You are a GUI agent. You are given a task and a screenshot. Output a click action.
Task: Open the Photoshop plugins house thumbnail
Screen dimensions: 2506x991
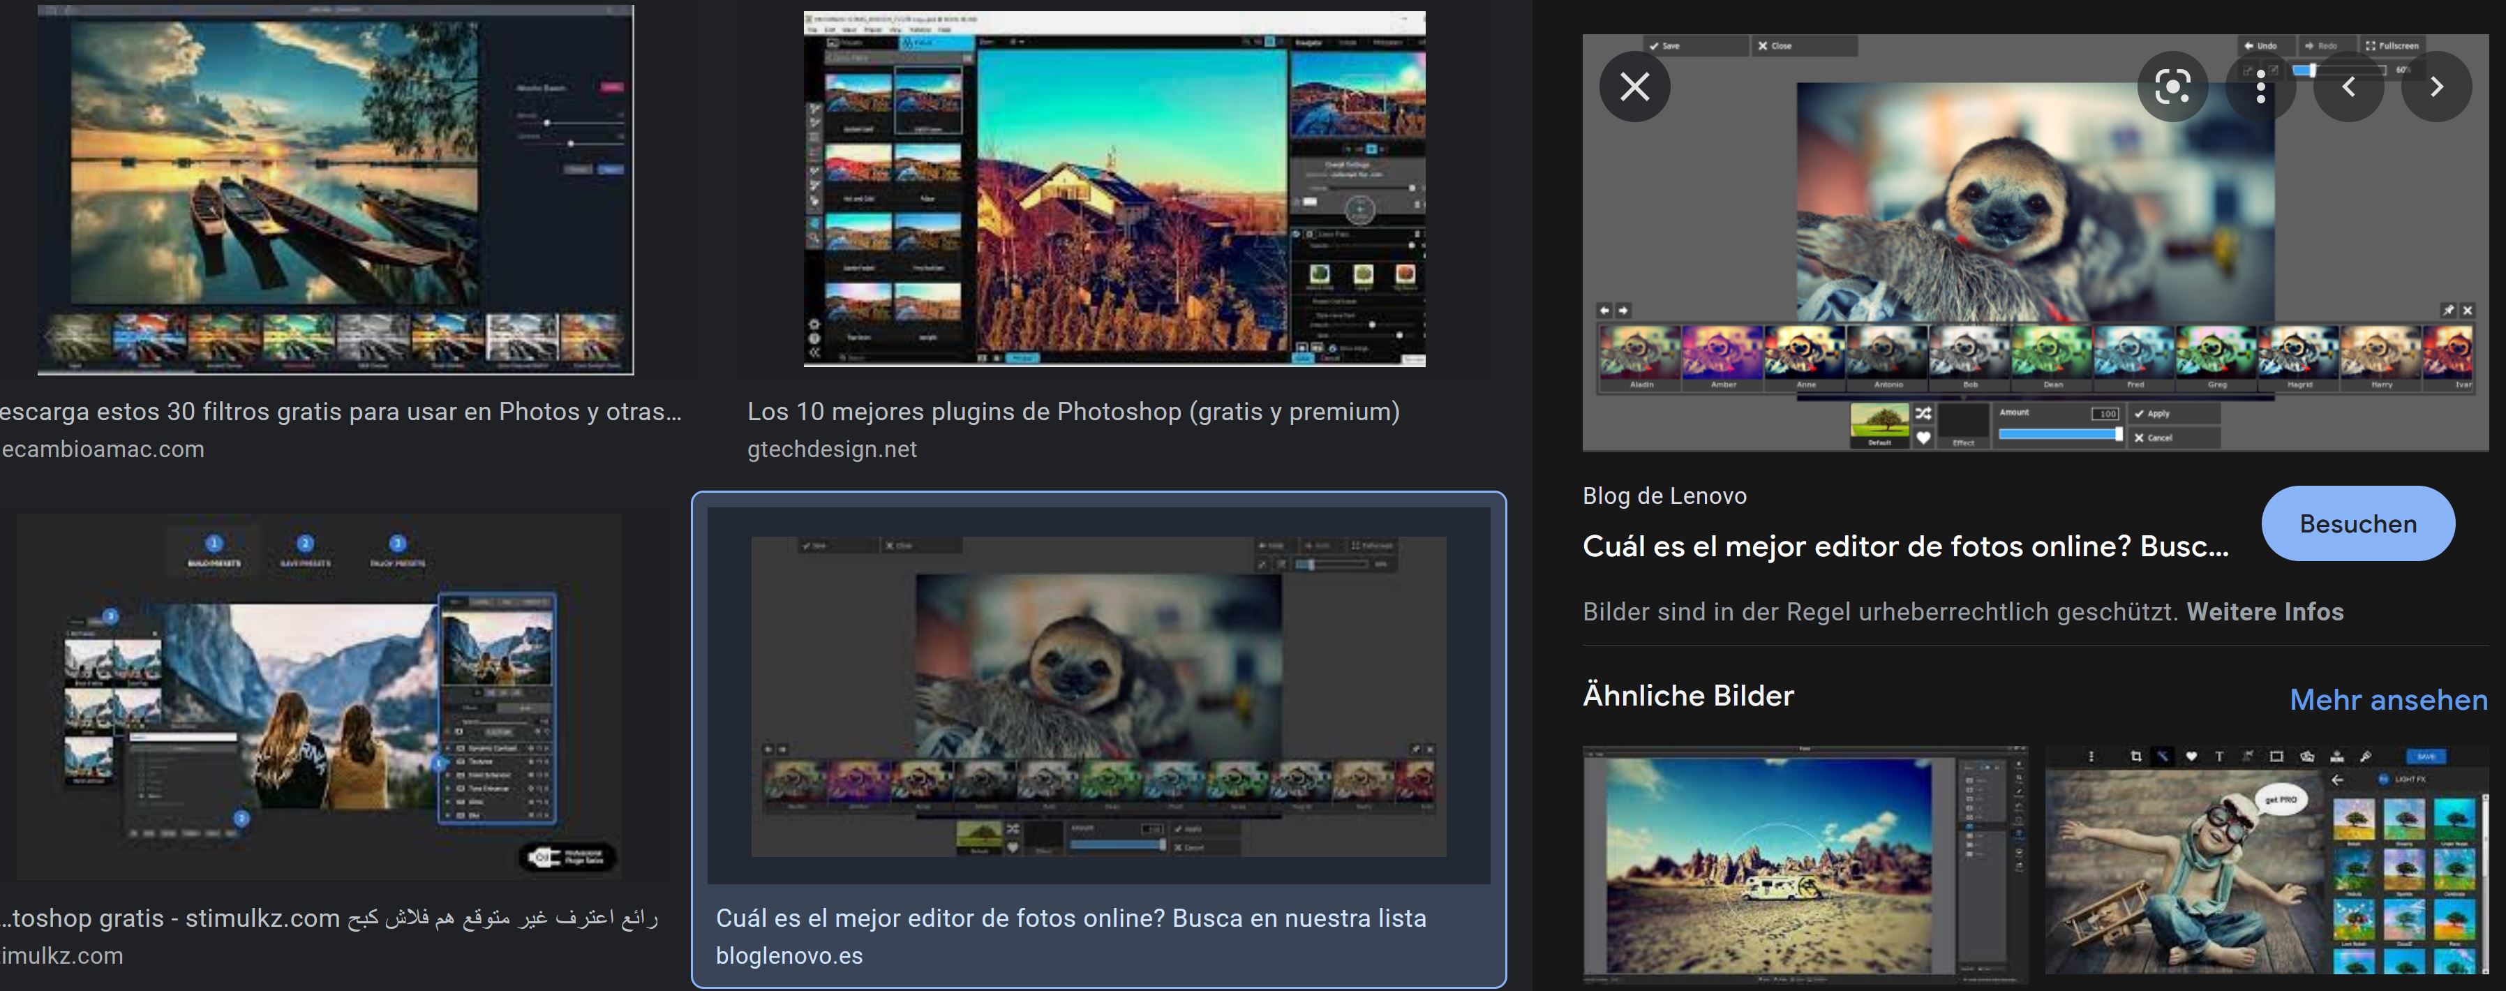click(x=1114, y=190)
